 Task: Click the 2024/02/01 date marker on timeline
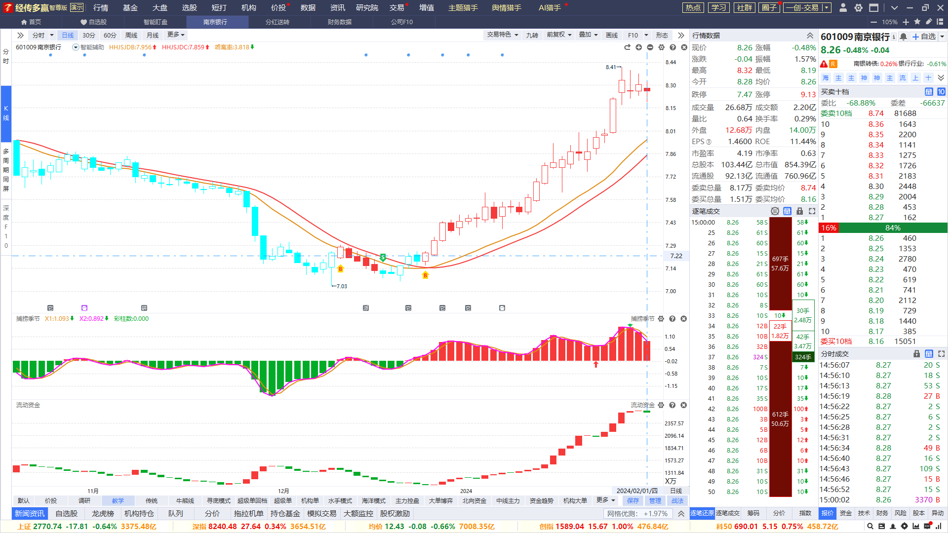[637, 491]
